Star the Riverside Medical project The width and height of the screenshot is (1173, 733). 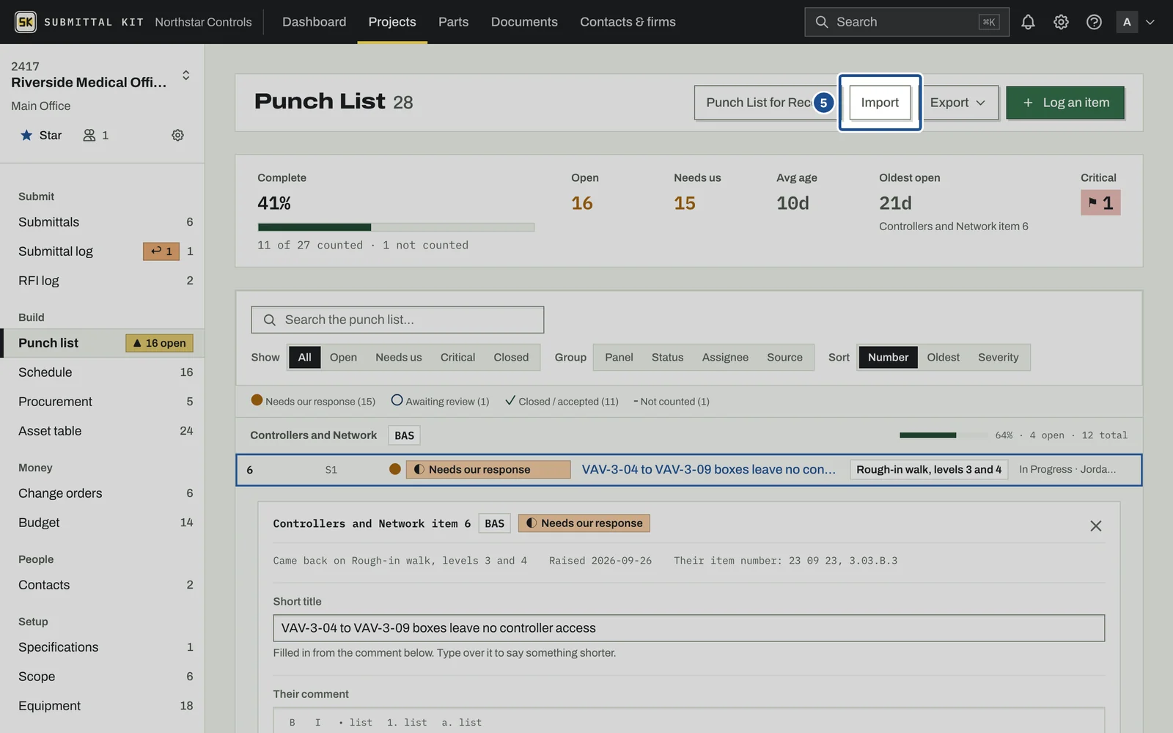[x=41, y=135]
